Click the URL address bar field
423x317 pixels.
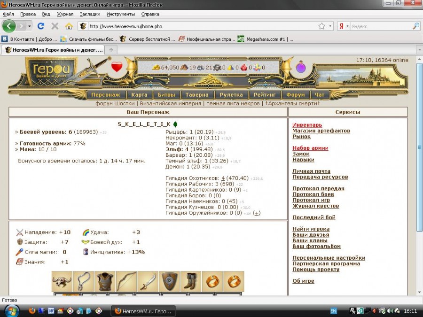click(x=202, y=26)
